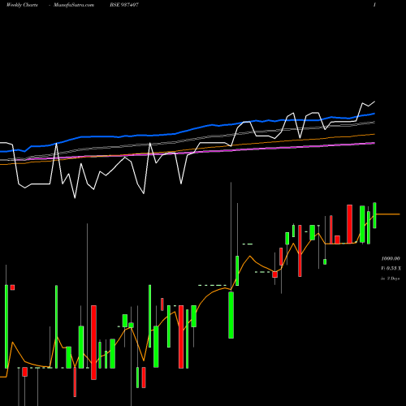Click the horizontal orange price line at right

point(388,214)
